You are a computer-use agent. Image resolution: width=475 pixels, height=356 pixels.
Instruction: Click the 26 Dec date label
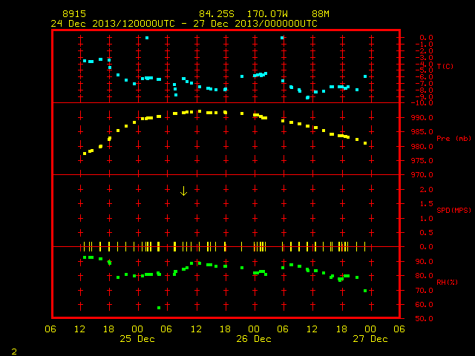pos(254,339)
